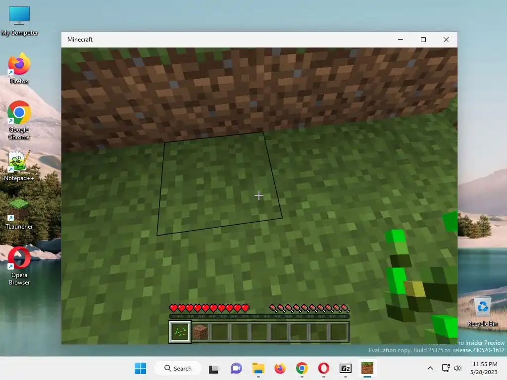Viewport: 507px width, 380px height.
Task: Open network settings tray icon
Action: click(446, 368)
